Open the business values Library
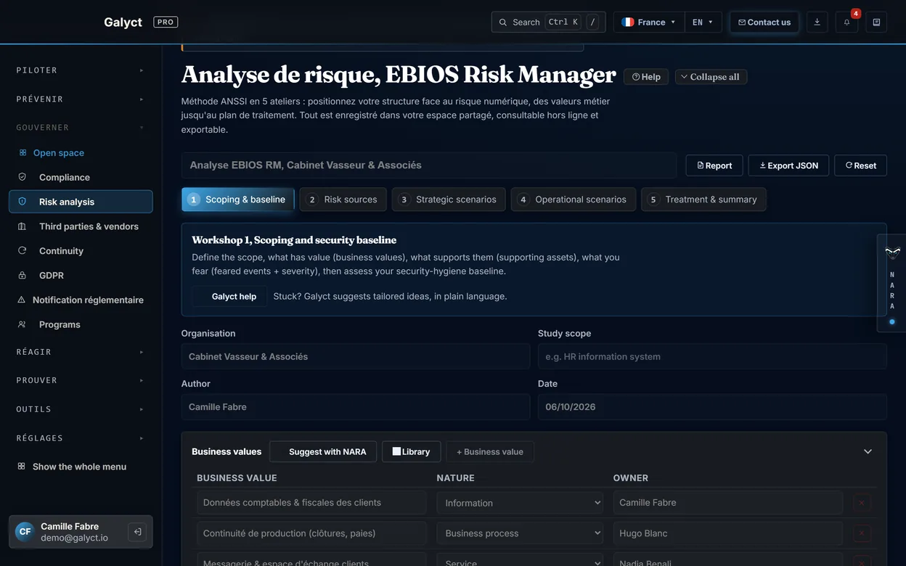The image size is (906, 566). [x=412, y=451]
